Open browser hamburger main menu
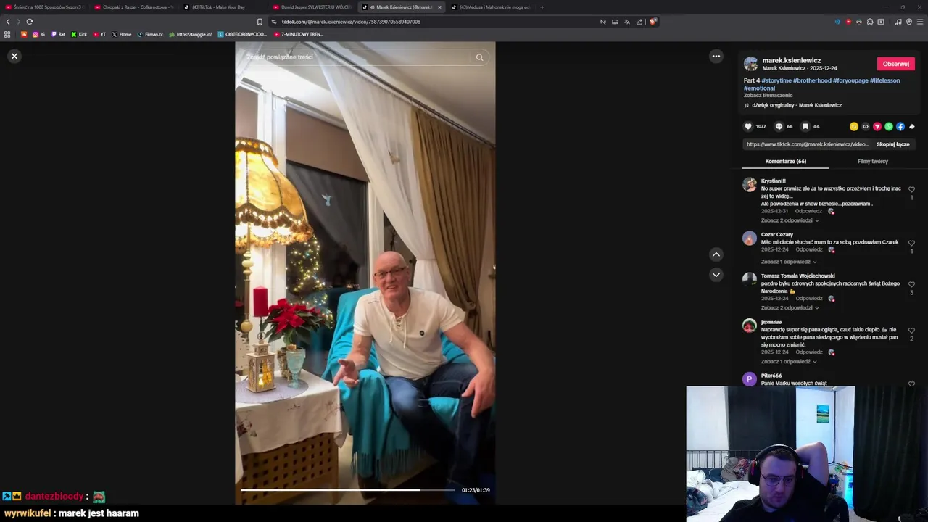928x522 pixels. [921, 22]
